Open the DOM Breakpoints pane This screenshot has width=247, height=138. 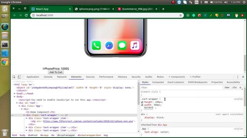(x=198, y=82)
